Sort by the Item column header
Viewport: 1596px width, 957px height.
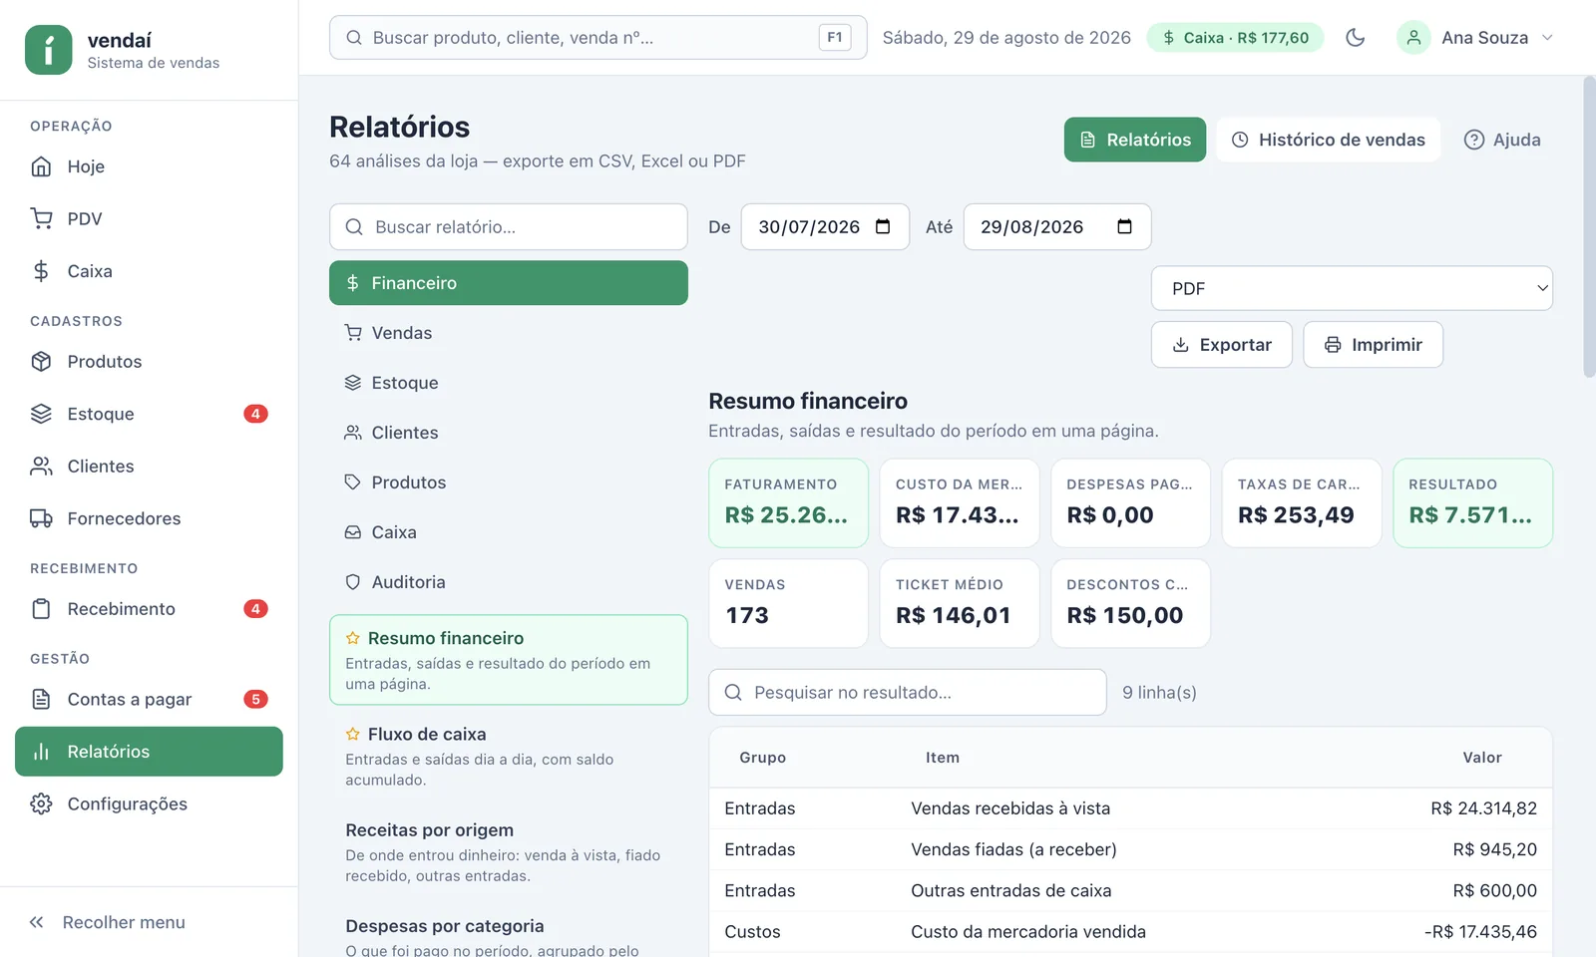point(943,758)
